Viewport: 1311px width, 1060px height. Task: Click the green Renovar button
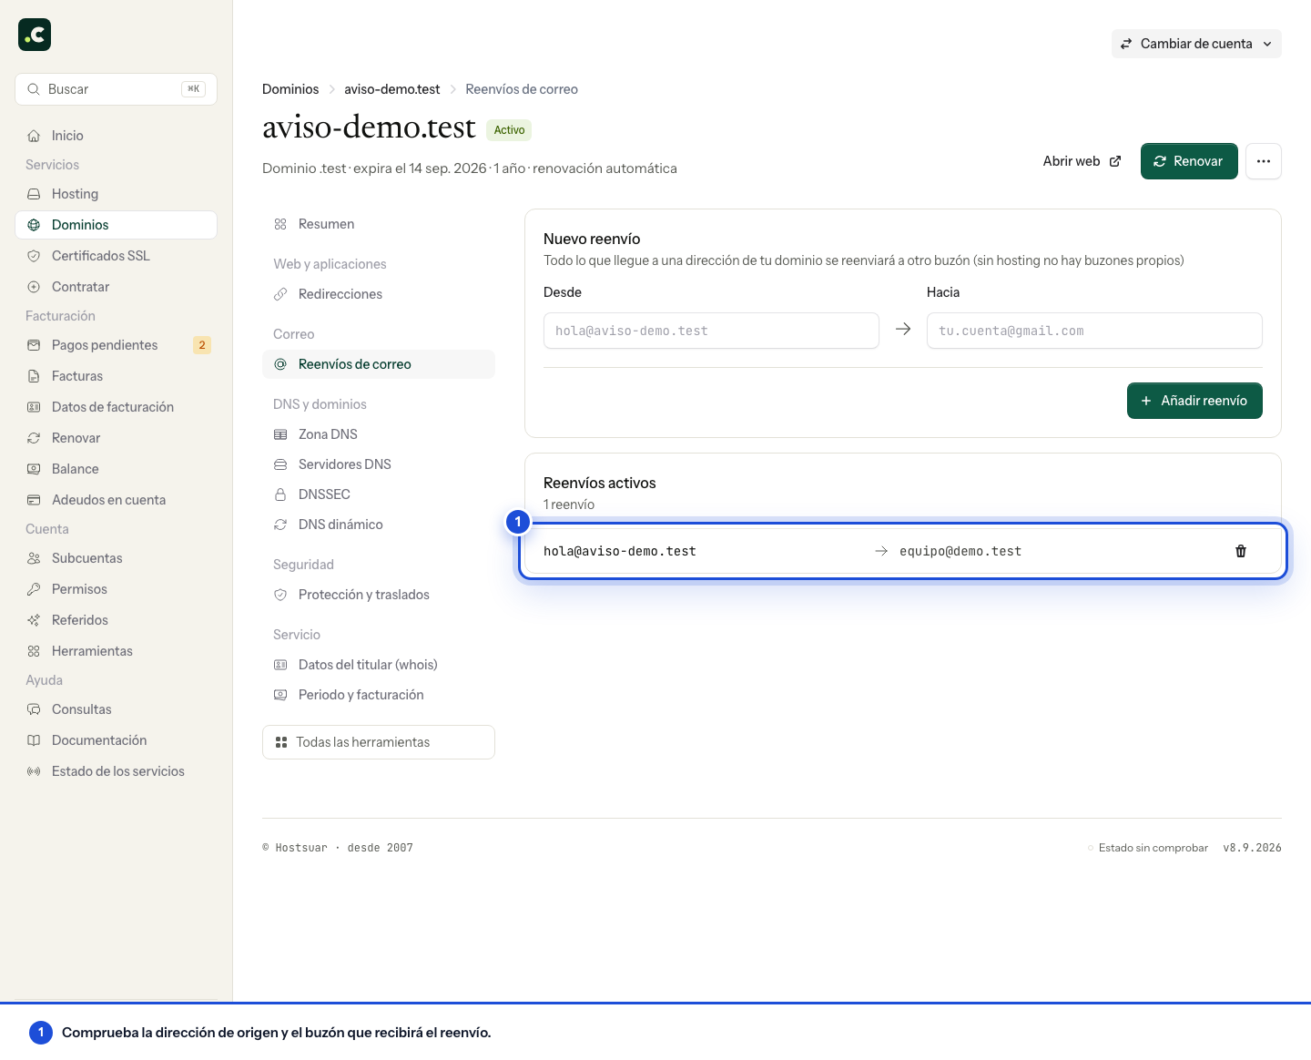(x=1189, y=161)
